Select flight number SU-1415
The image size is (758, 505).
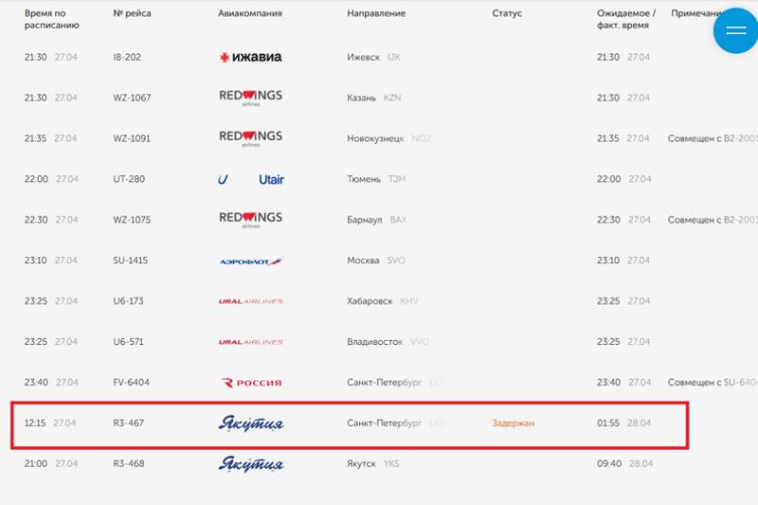point(131,261)
